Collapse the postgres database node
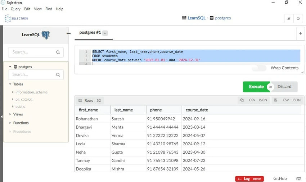Screen dimensions: 306x182 [10, 67]
